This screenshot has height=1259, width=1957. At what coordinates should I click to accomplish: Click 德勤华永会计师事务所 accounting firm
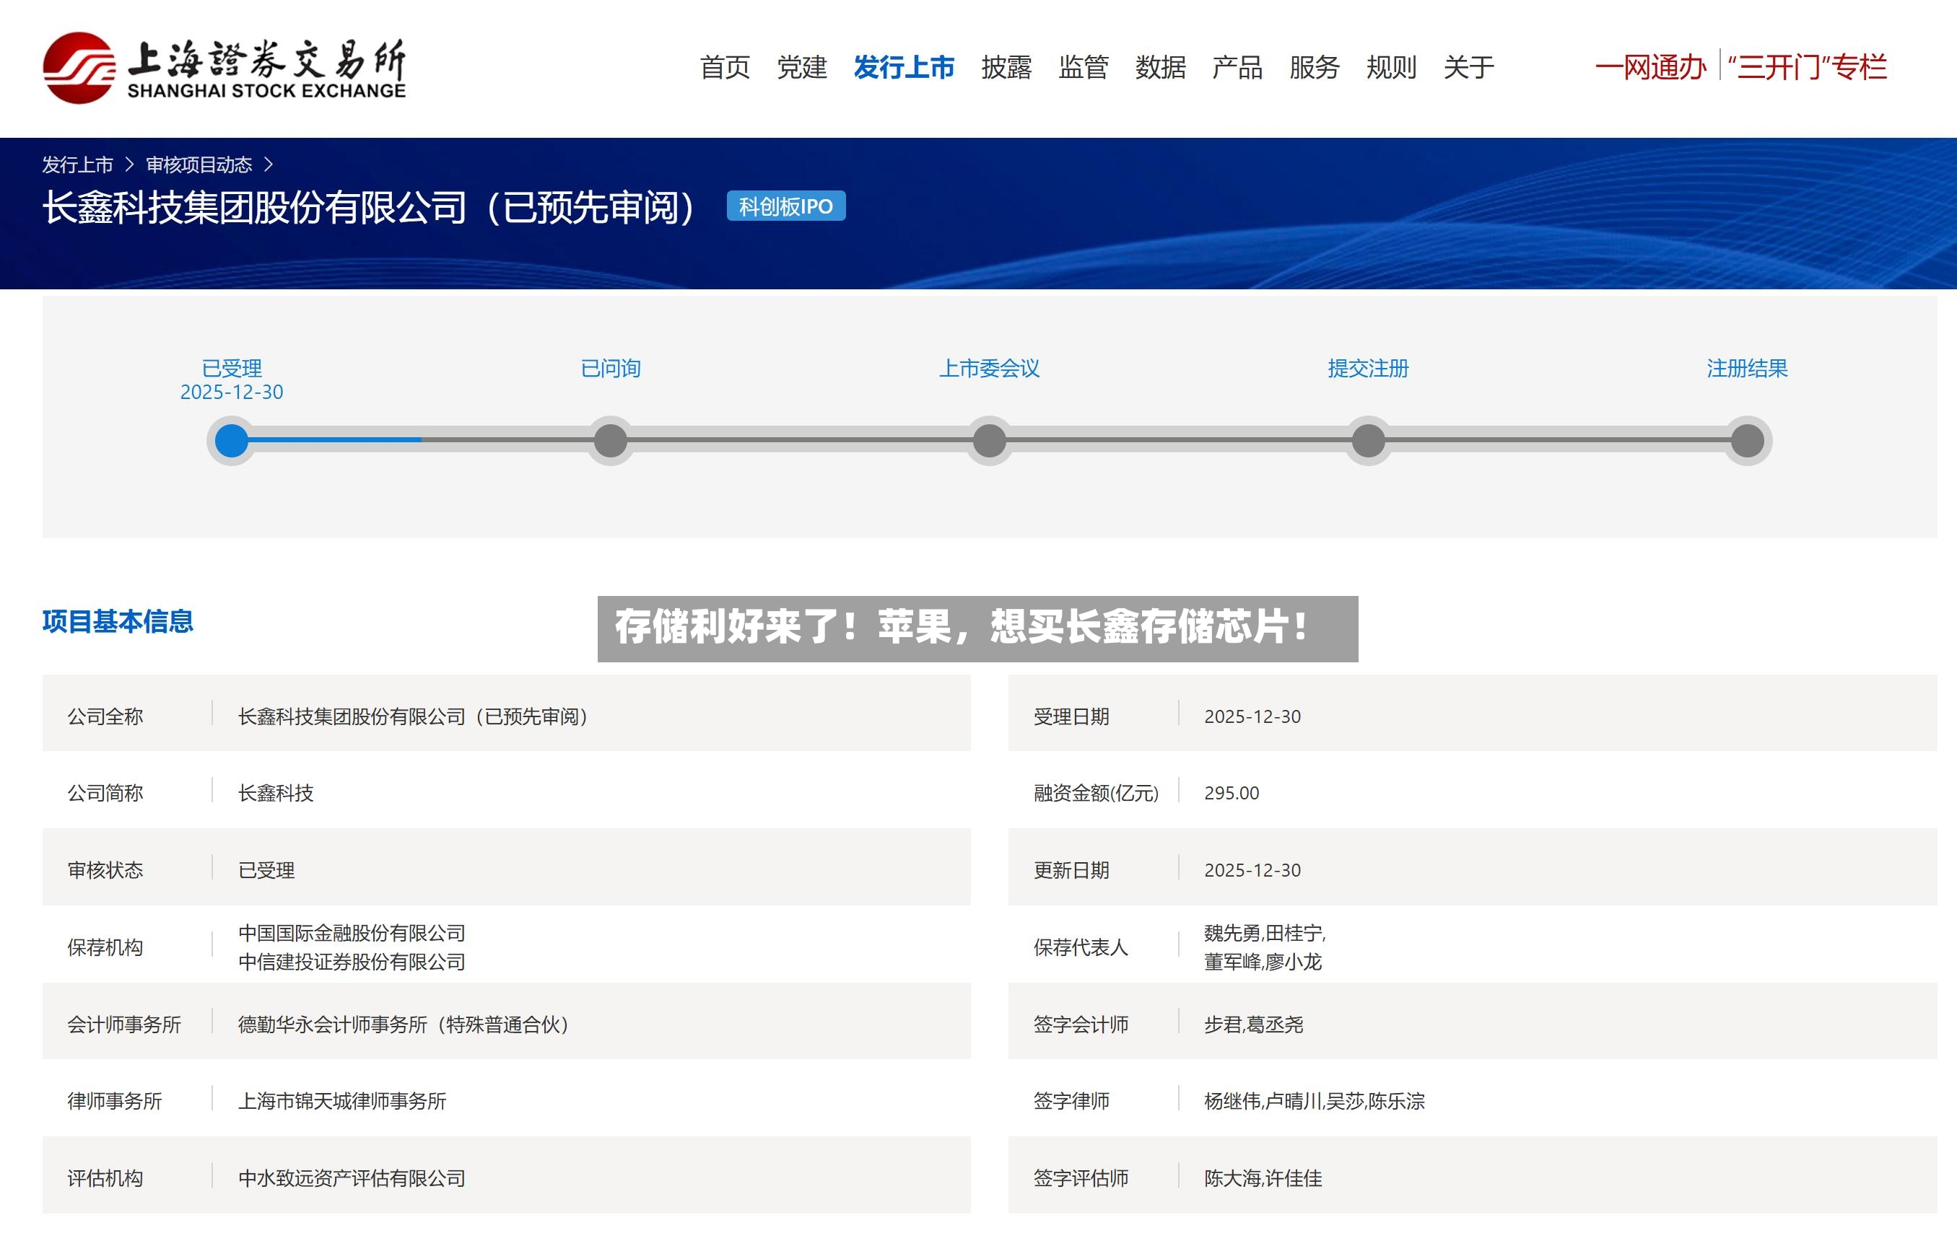404,1025
